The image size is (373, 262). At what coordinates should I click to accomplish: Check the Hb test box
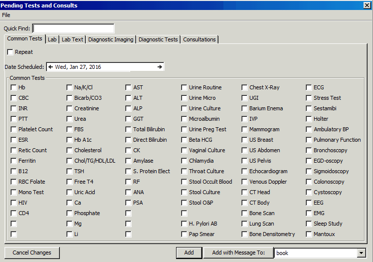[x=13, y=87]
